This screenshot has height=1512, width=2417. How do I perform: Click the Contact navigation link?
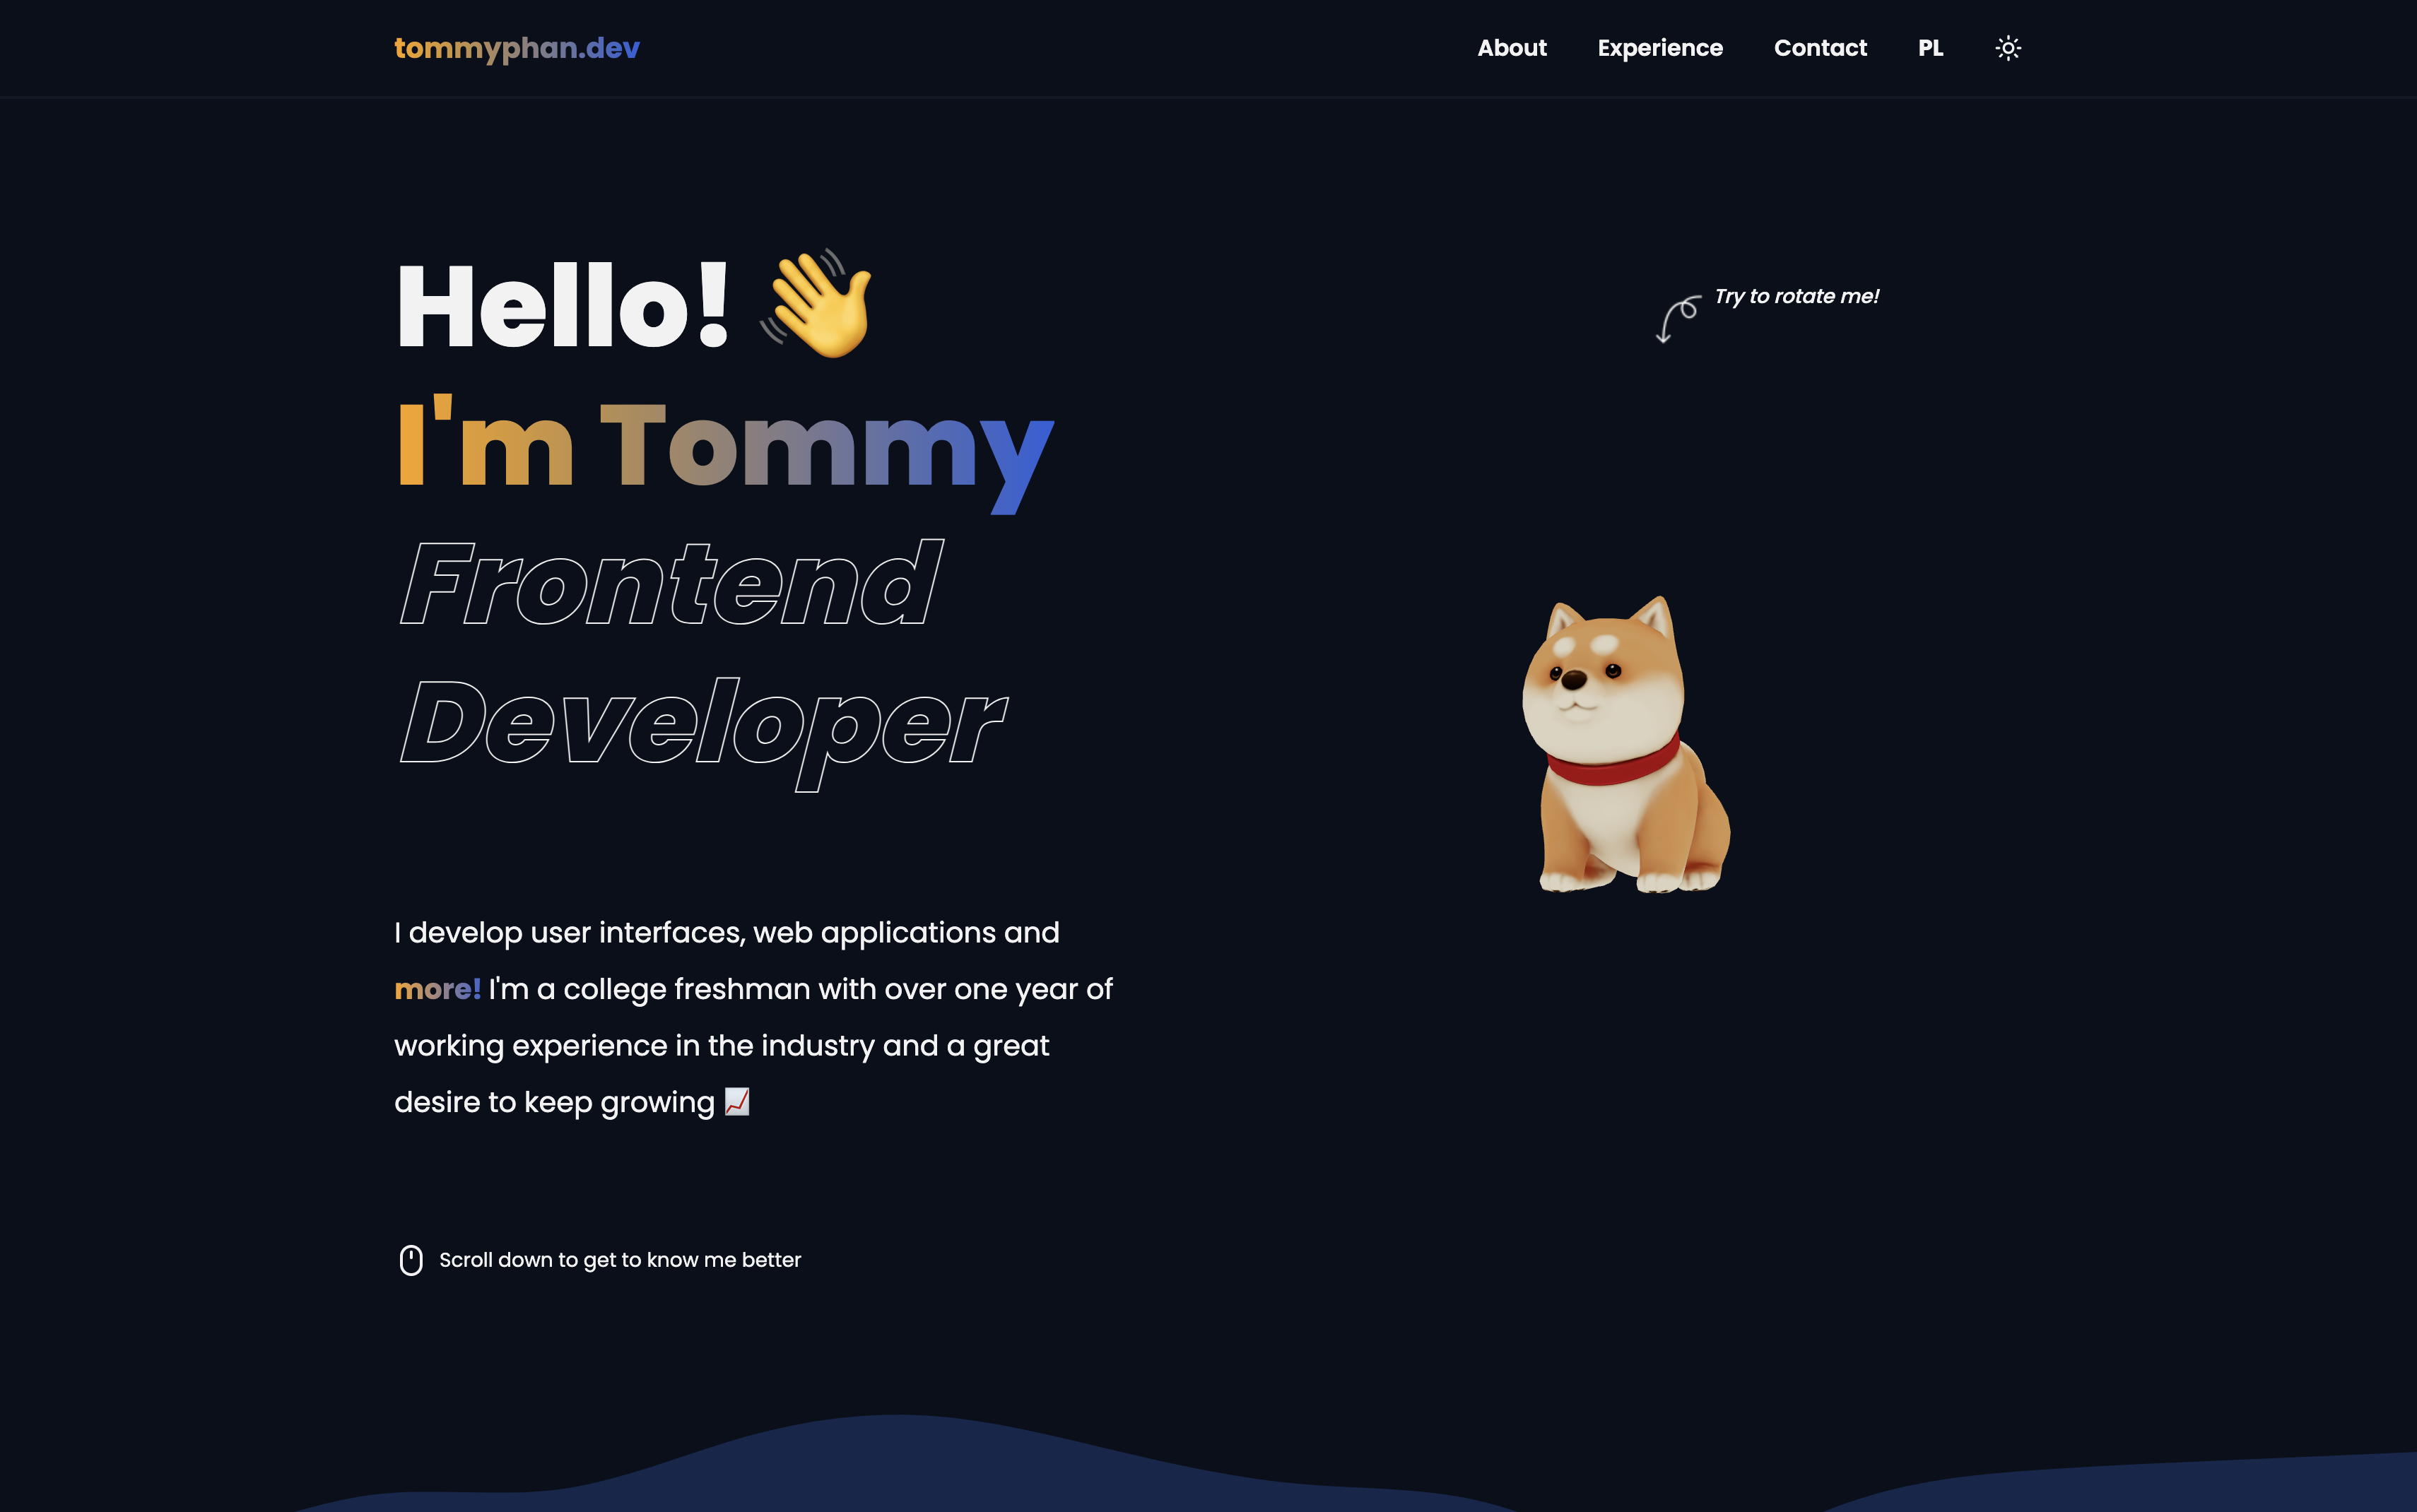pos(1819,47)
